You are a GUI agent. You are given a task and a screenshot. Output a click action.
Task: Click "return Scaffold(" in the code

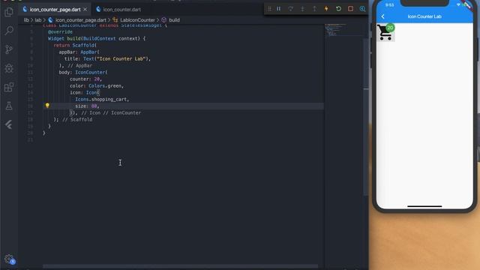pyautogui.click(x=75, y=45)
